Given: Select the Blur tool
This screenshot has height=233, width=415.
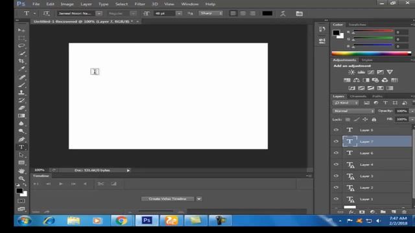Looking at the screenshot, I should 21,124.
